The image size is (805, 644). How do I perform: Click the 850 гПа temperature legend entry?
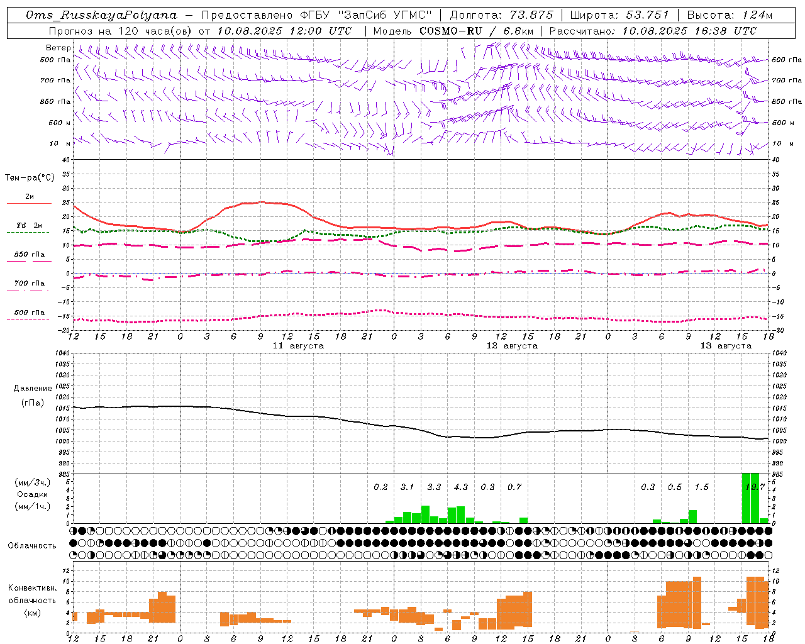pos(29,257)
